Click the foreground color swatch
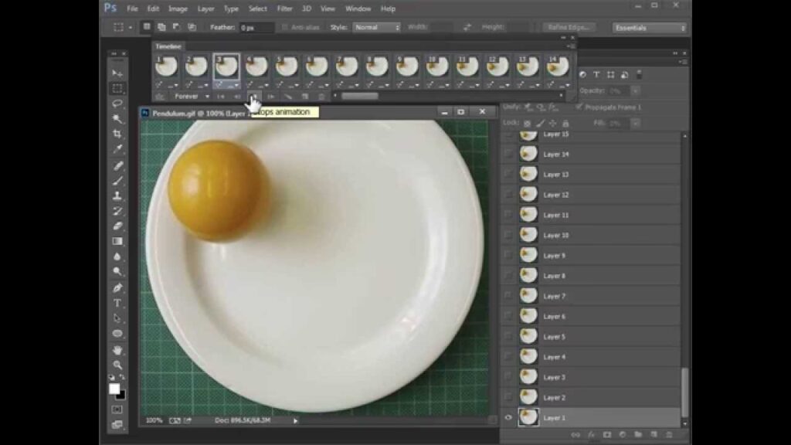The image size is (791, 445). point(114,389)
